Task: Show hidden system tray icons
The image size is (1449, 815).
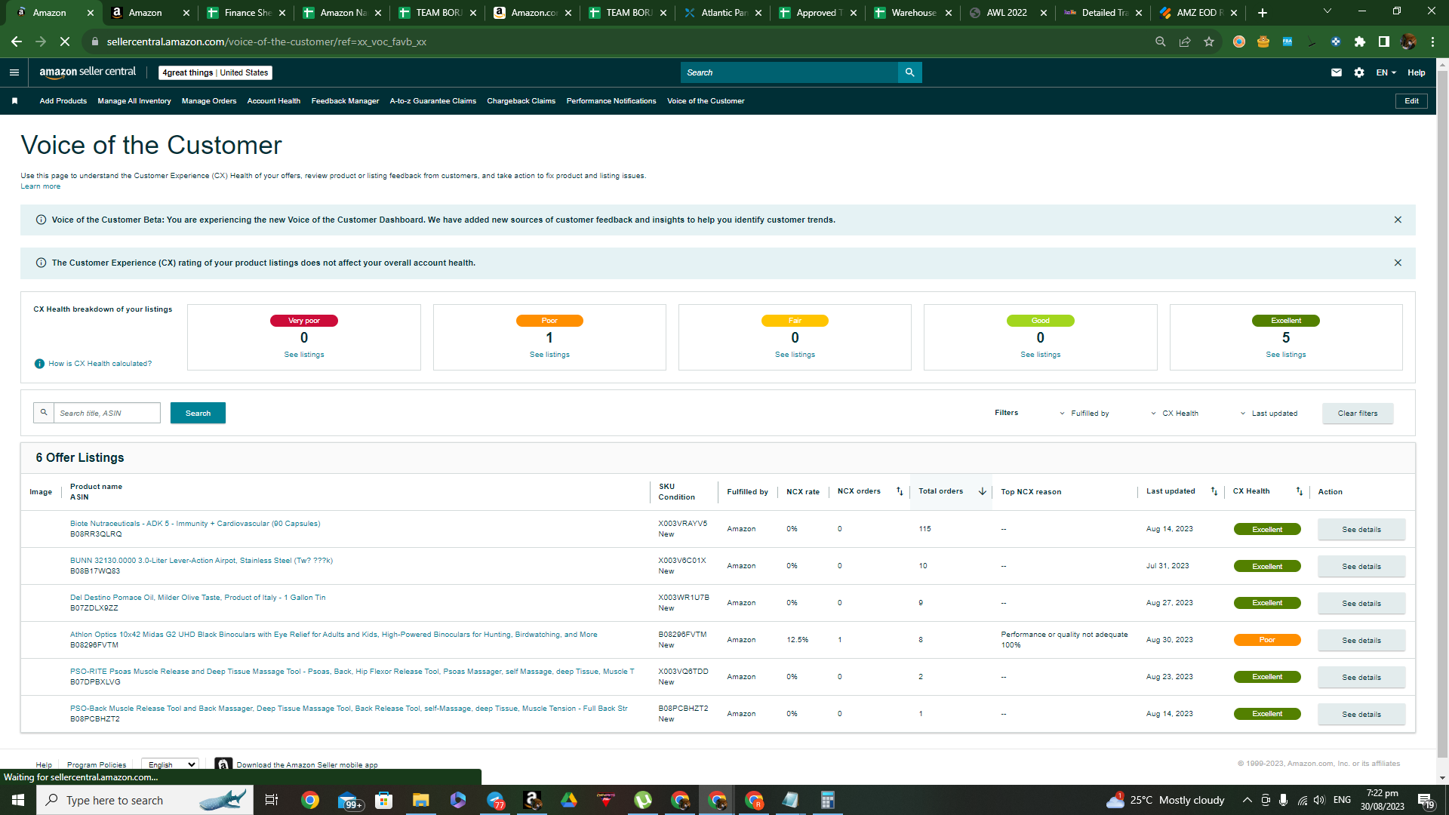Action: 1247,800
